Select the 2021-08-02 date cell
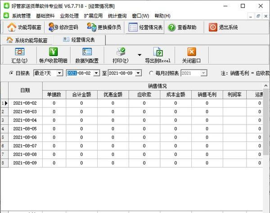Viewport: 270px width, 213px height. 25,103
